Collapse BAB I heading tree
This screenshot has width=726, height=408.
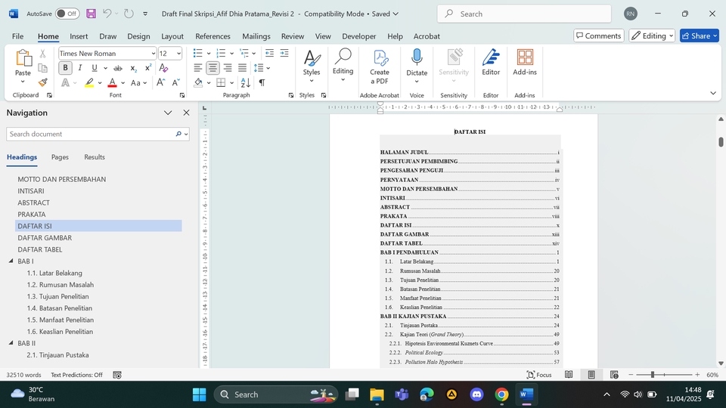pyautogui.click(x=11, y=261)
